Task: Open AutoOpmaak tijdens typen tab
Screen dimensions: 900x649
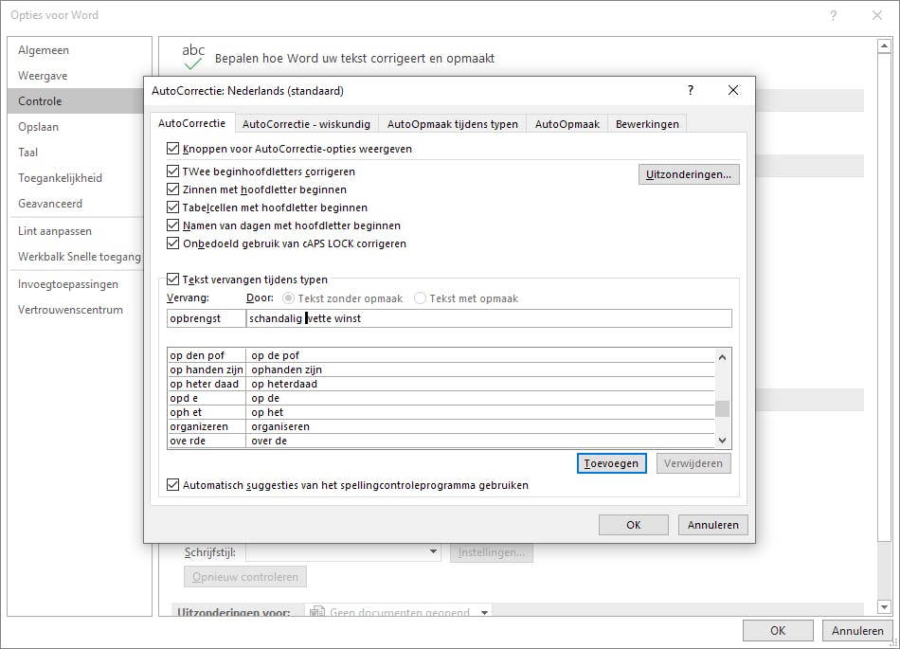Action: [452, 124]
